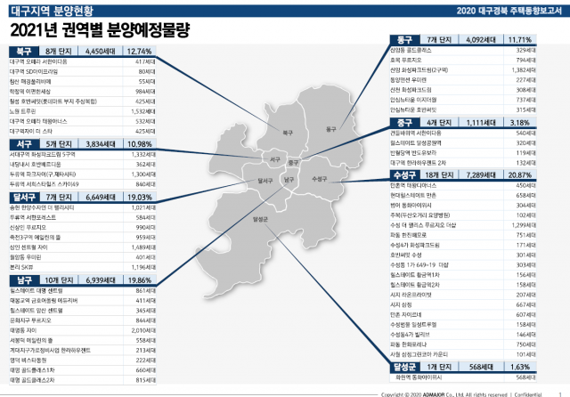Select the '서구' table header label
570x397 pixels.
[x=24, y=144]
